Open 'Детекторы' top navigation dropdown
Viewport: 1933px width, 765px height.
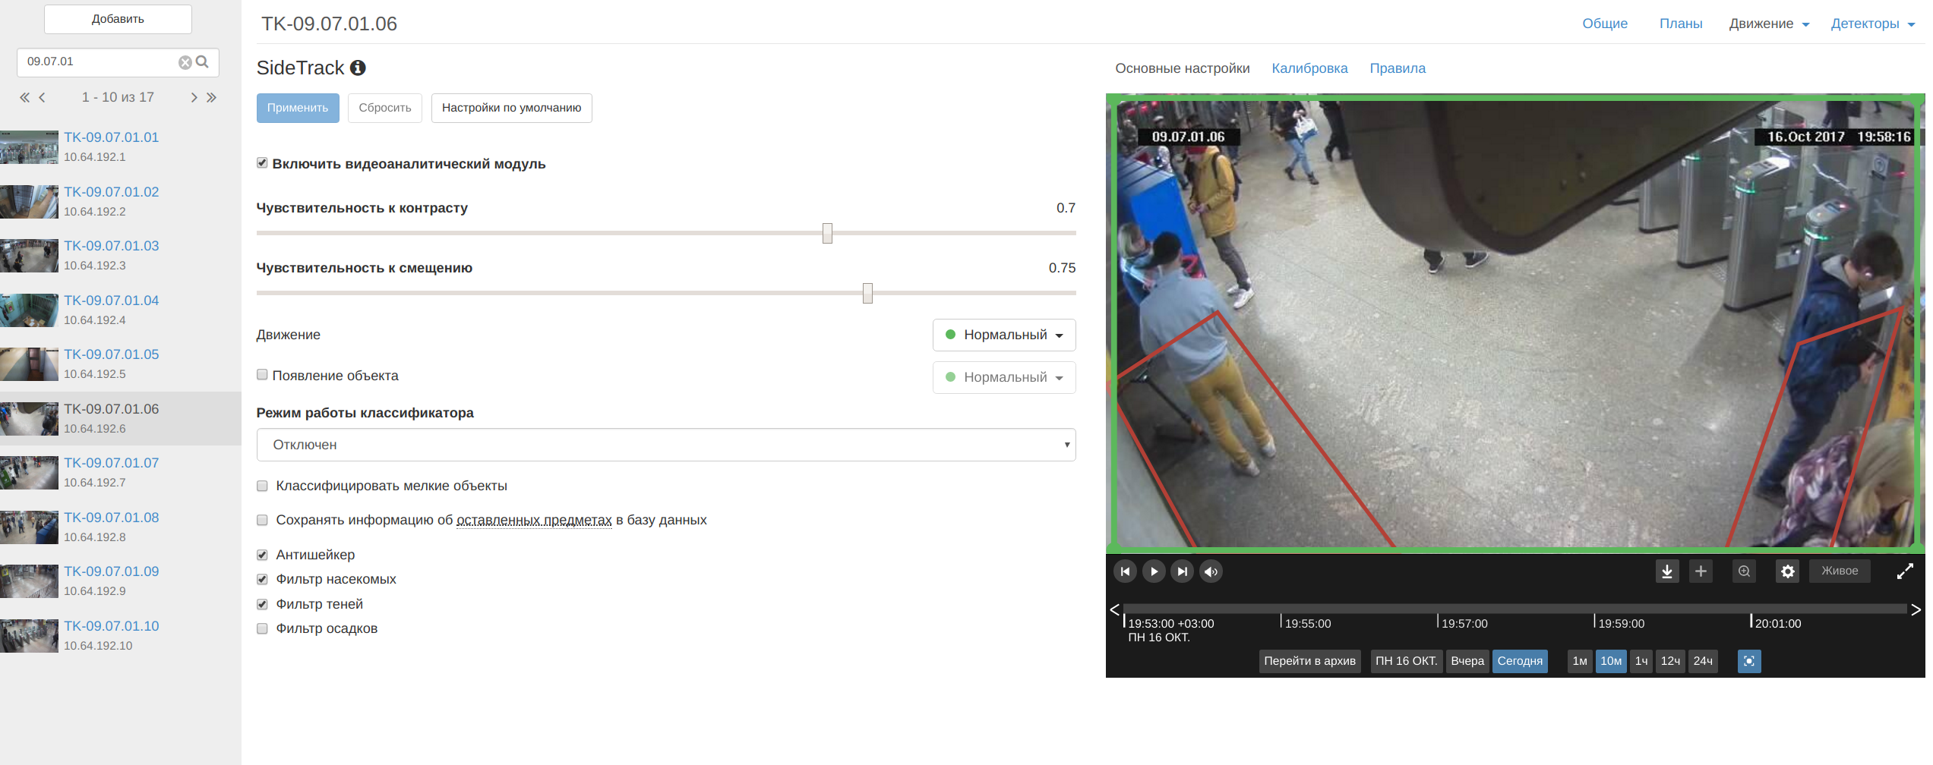coord(1872,24)
